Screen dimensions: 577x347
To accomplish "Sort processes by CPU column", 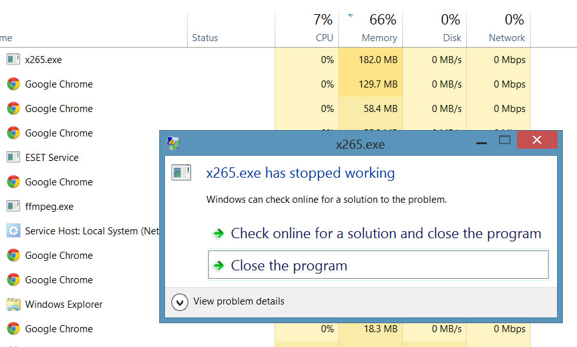I will pos(324,37).
